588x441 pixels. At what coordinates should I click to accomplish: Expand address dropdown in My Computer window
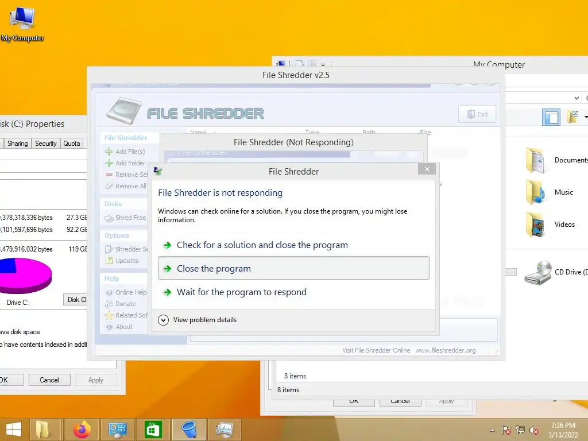click(x=577, y=98)
